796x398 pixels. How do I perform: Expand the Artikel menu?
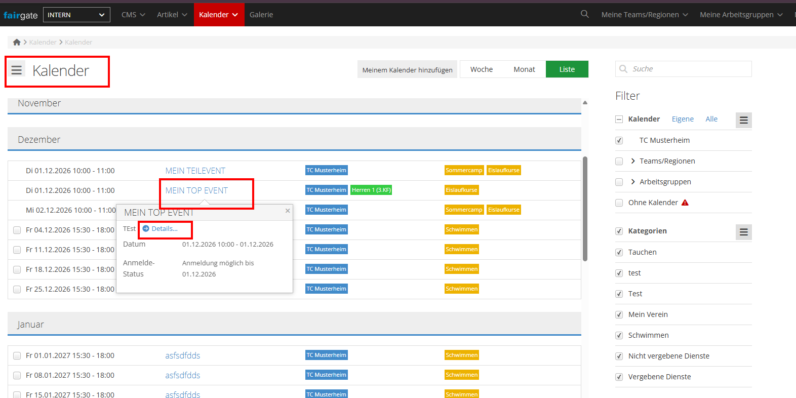coord(172,15)
